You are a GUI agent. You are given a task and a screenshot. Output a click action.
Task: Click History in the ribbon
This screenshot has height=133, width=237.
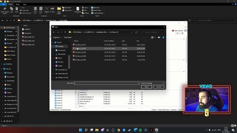85,13
